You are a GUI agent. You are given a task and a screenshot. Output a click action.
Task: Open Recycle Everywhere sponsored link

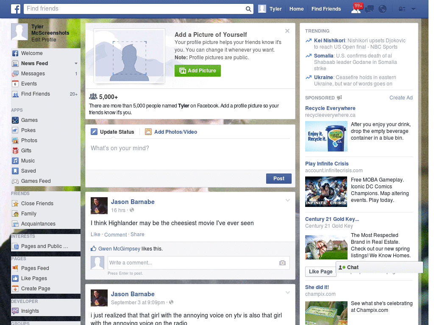tap(330, 108)
